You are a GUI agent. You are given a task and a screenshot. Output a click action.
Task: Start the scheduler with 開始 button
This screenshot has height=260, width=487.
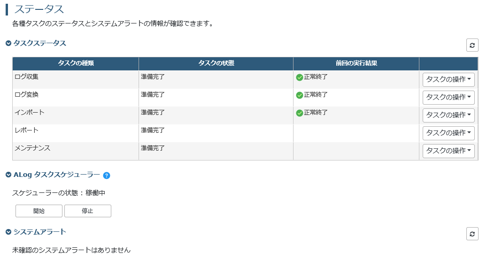(x=39, y=211)
